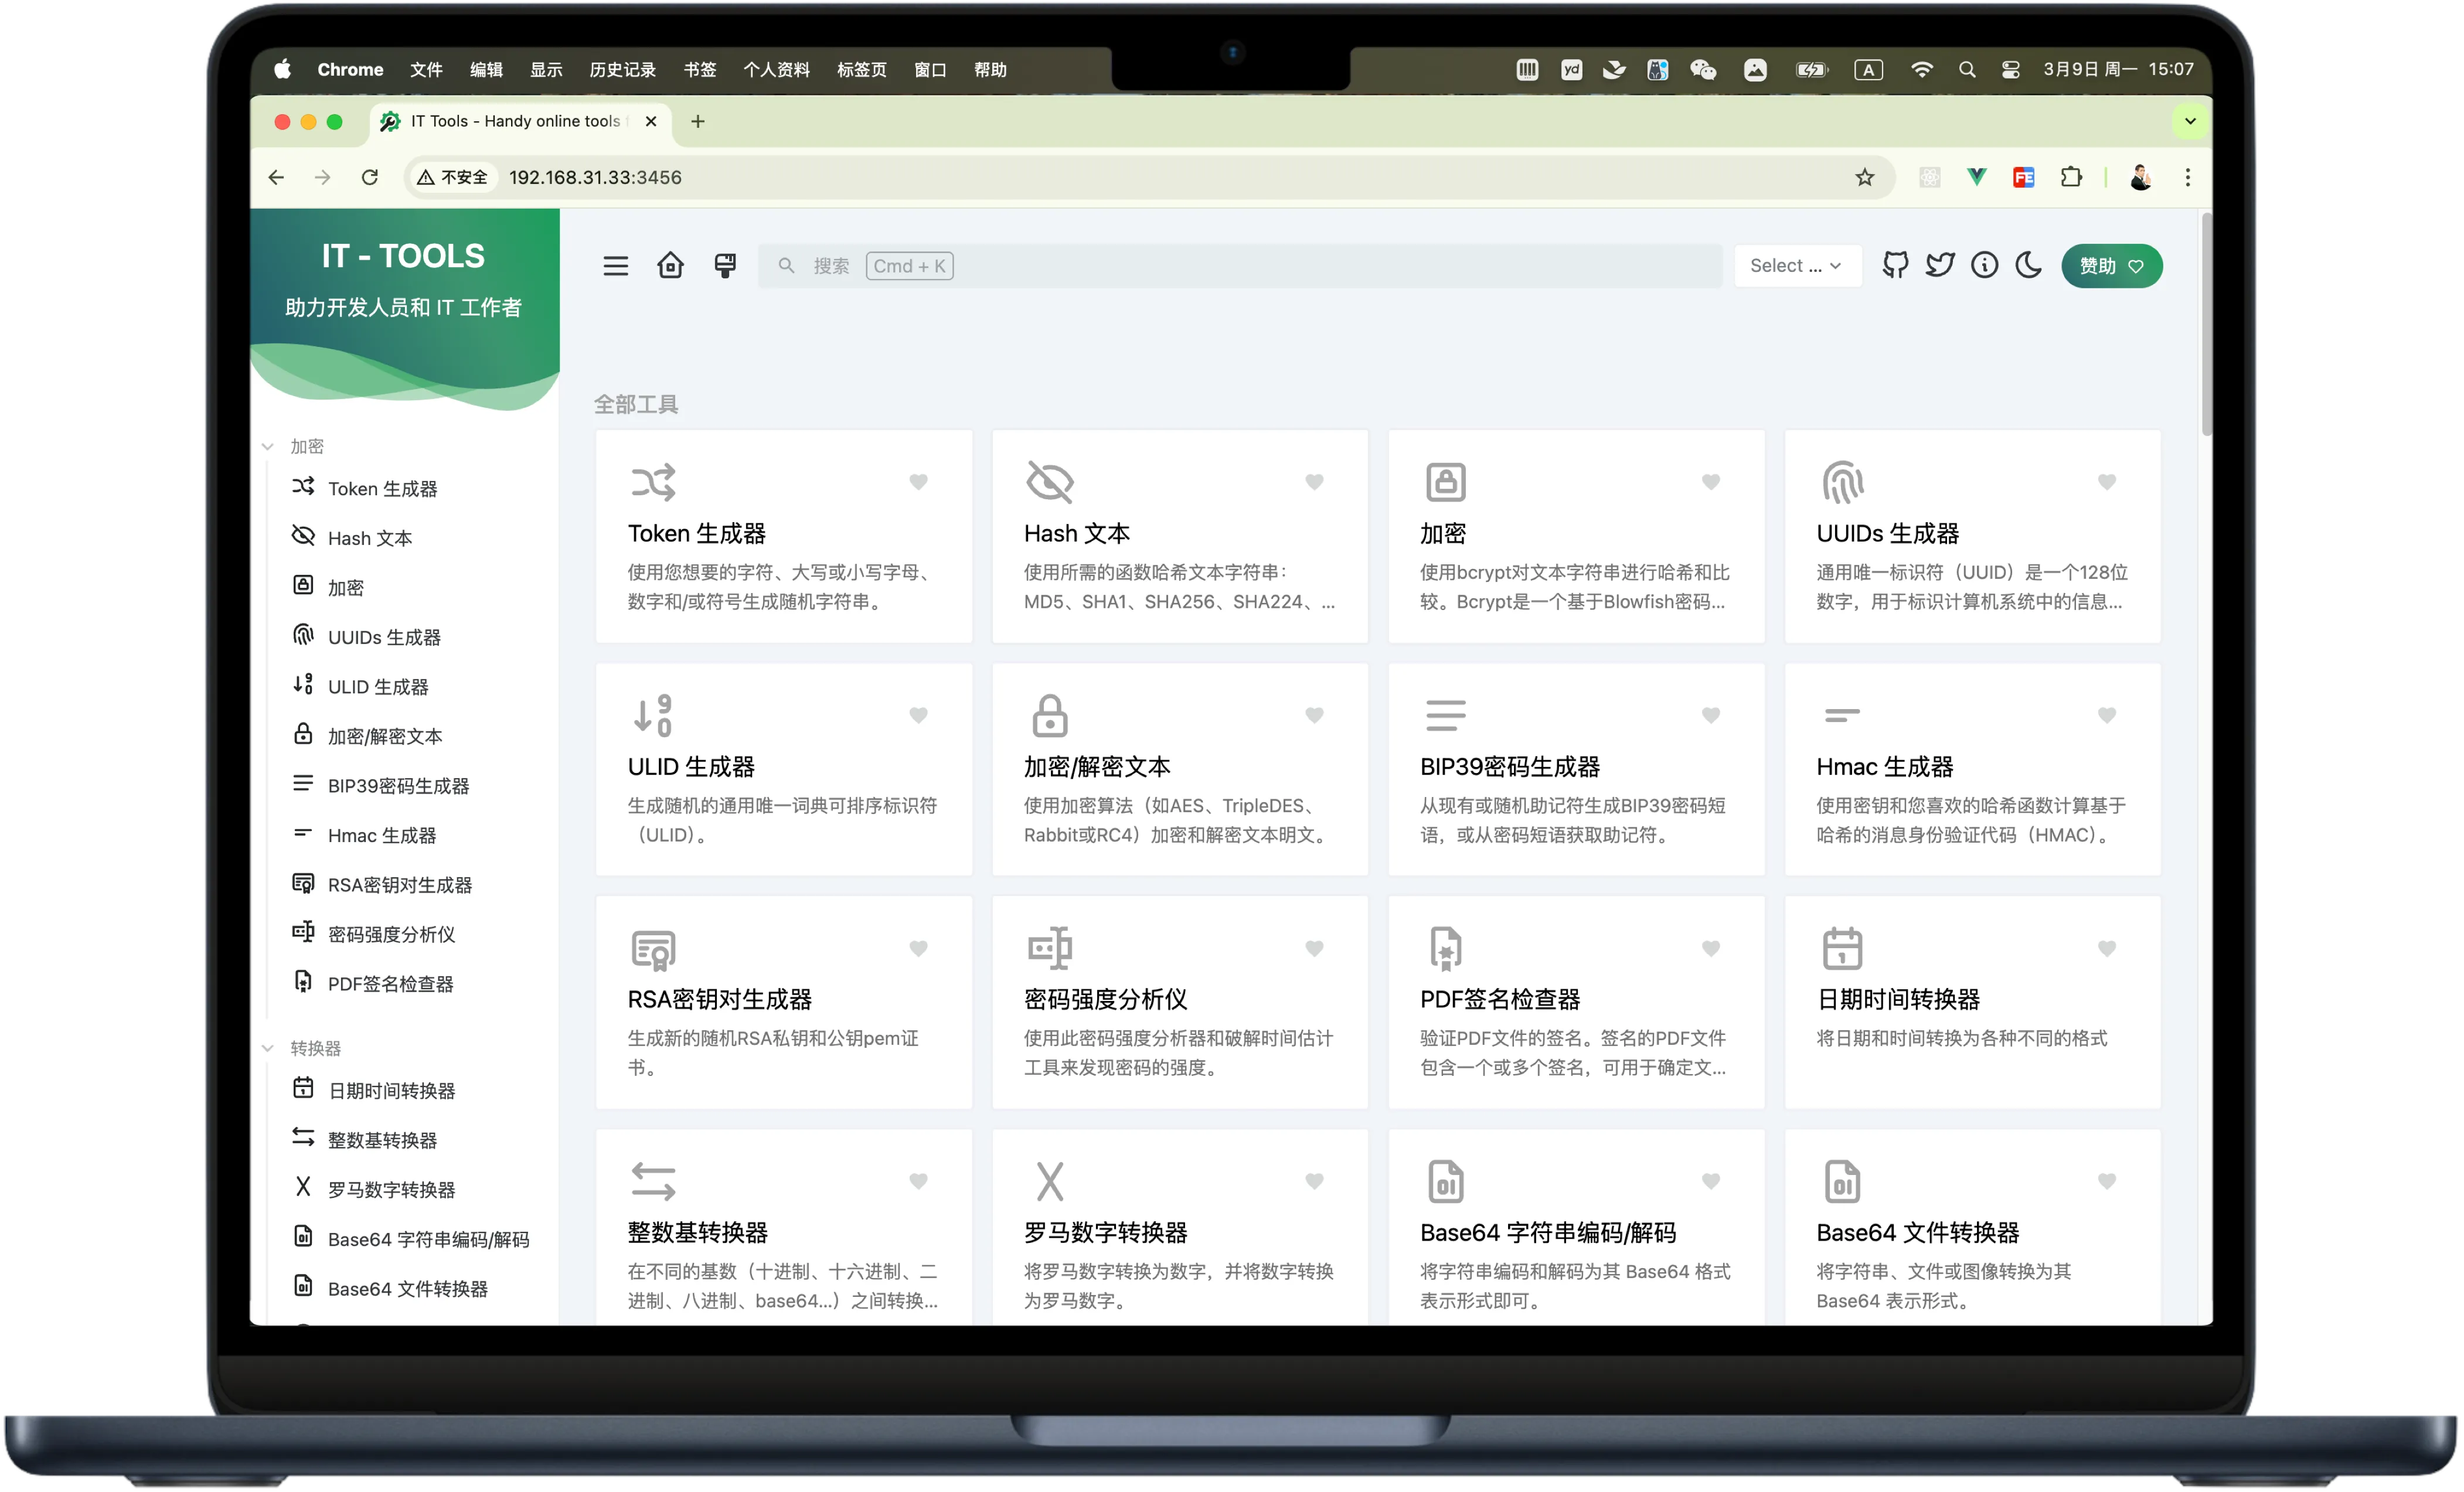
Task: Go to home via house icon
Action: (x=670, y=265)
